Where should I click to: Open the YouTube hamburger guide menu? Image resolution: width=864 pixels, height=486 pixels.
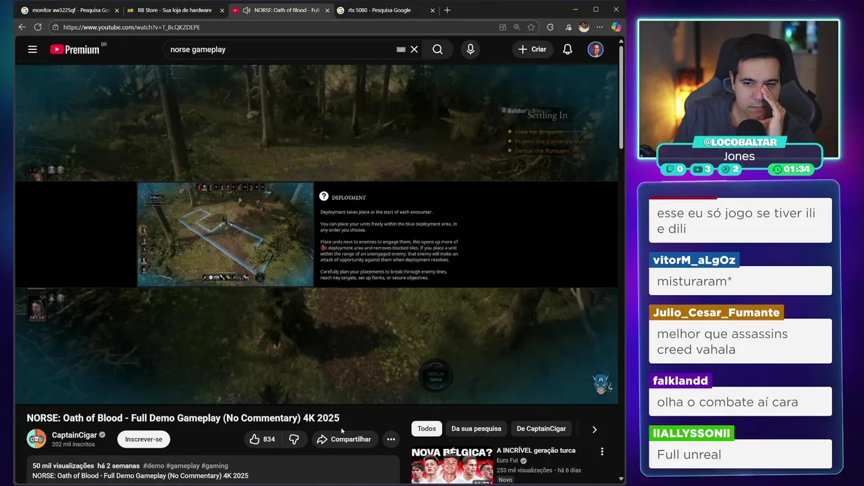pyautogui.click(x=32, y=49)
